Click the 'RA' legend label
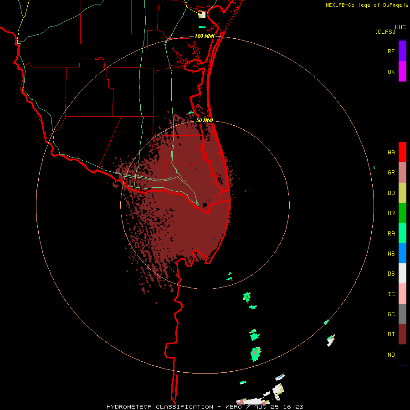410x410 pixels. (391, 234)
